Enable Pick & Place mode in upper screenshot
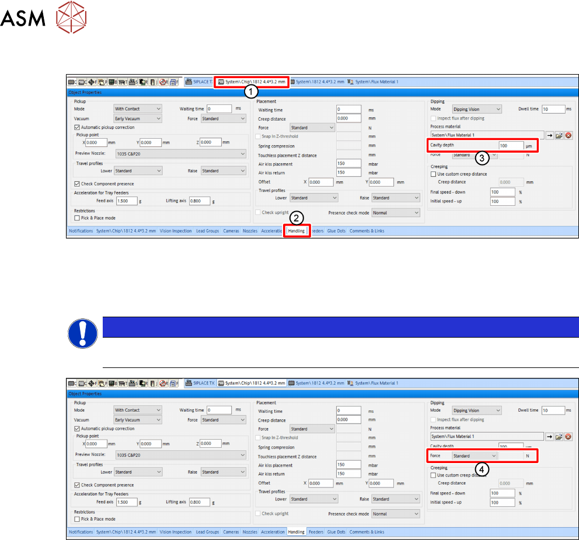Viewport: 579px width, 540px height. [77, 218]
